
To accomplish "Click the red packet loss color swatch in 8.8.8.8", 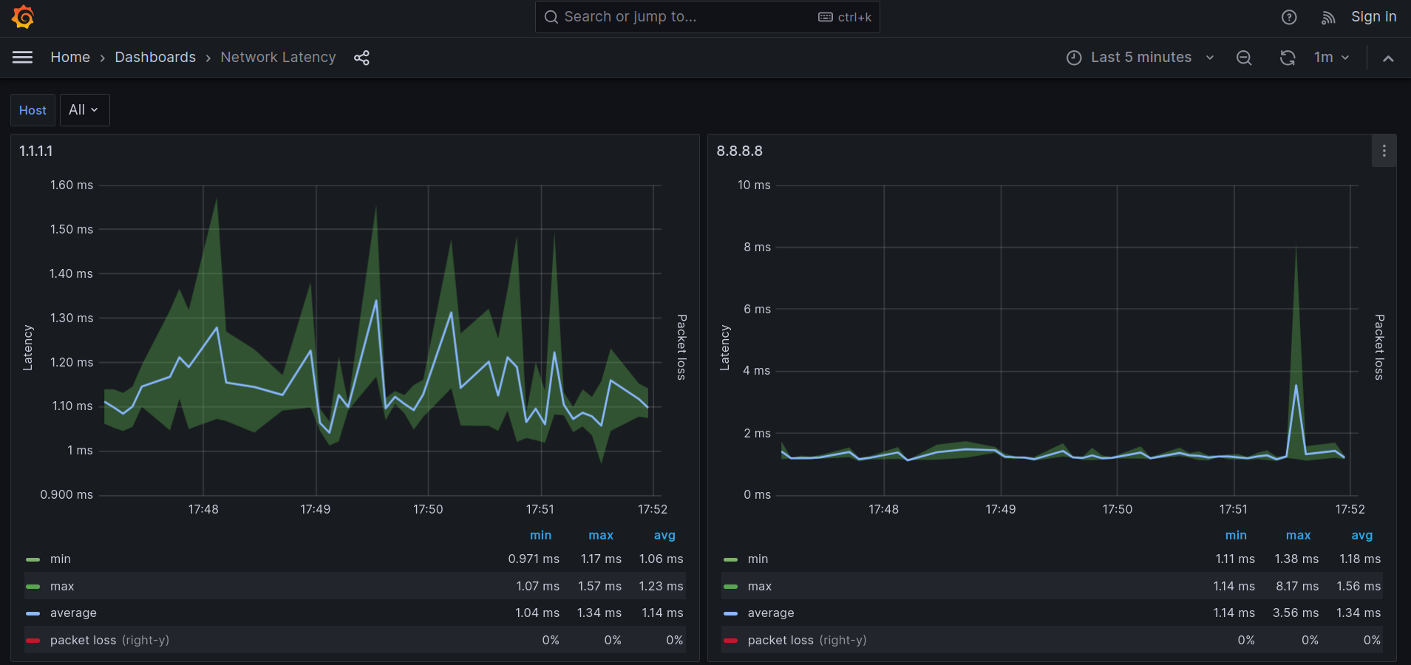I will 730,641.
